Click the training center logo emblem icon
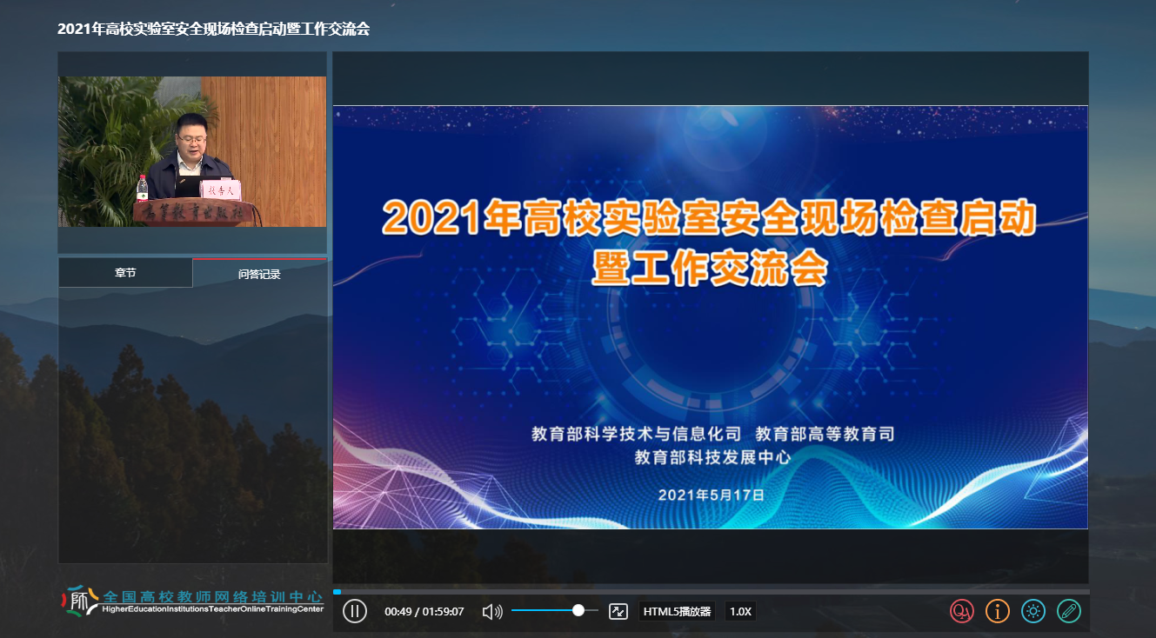This screenshot has width=1156, height=638. click(80, 600)
